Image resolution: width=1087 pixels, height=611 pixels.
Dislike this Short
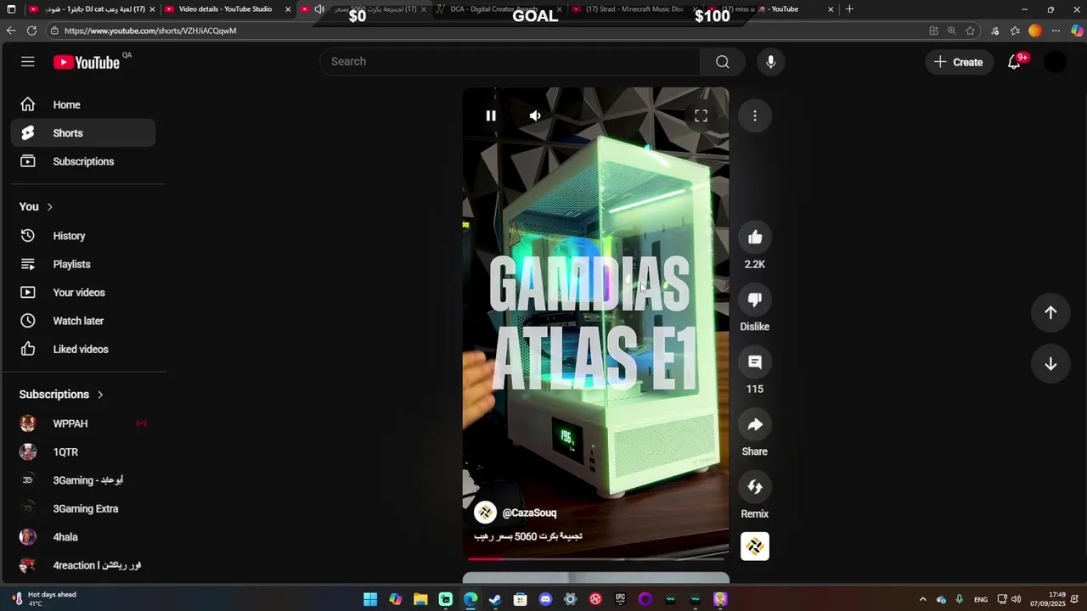click(x=755, y=300)
